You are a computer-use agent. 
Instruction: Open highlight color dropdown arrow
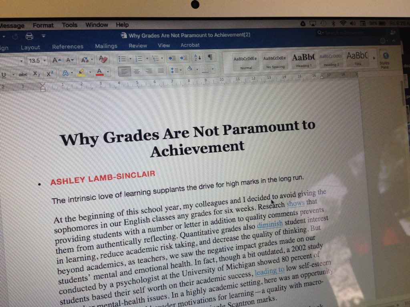coord(90,72)
